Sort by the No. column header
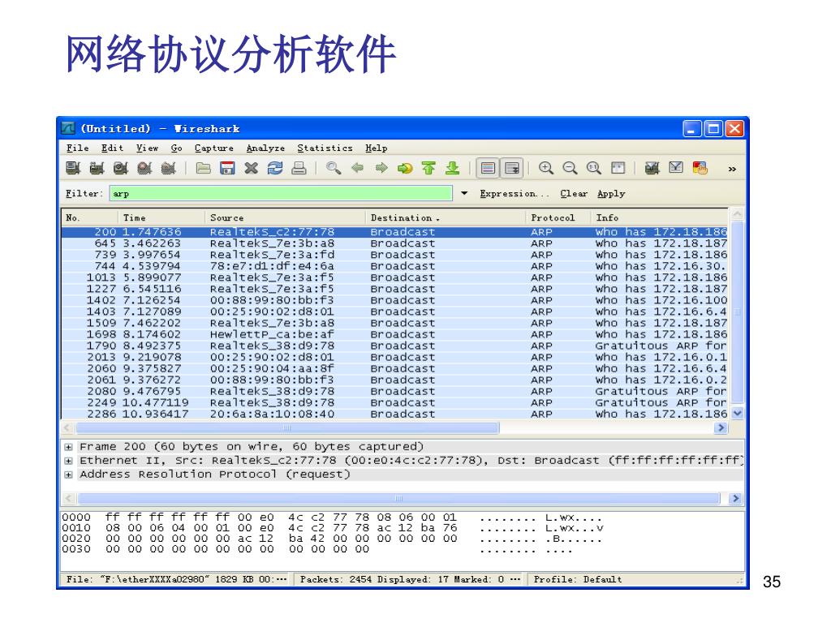 [x=90, y=217]
